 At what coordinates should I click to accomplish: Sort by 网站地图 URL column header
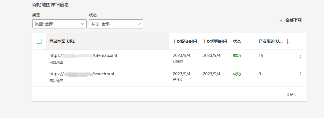click(x=62, y=41)
